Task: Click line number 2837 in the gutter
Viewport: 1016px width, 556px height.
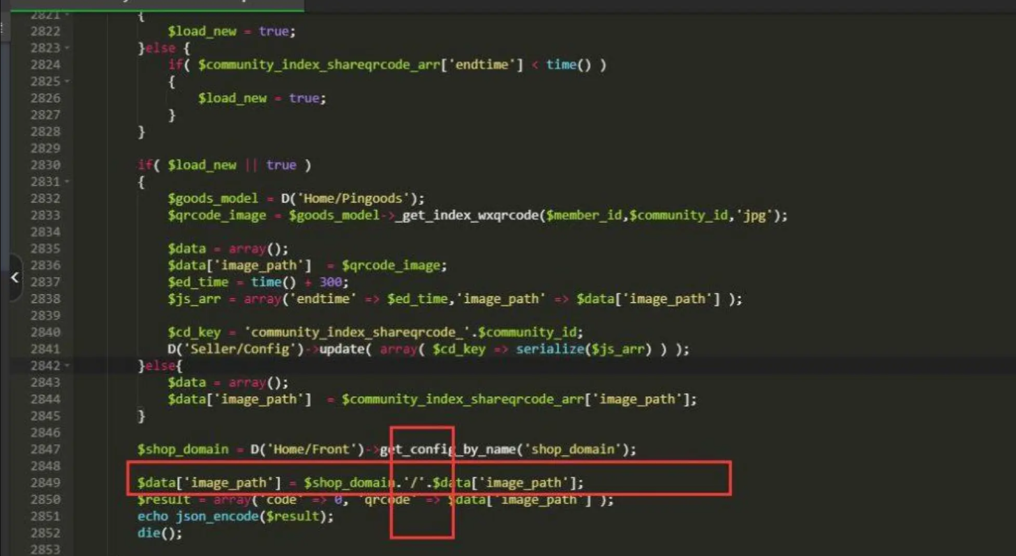Action: tap(45, 282)
